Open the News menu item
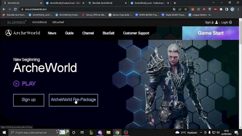The width and height of the screenshot is (242, 136). (52, 33)
